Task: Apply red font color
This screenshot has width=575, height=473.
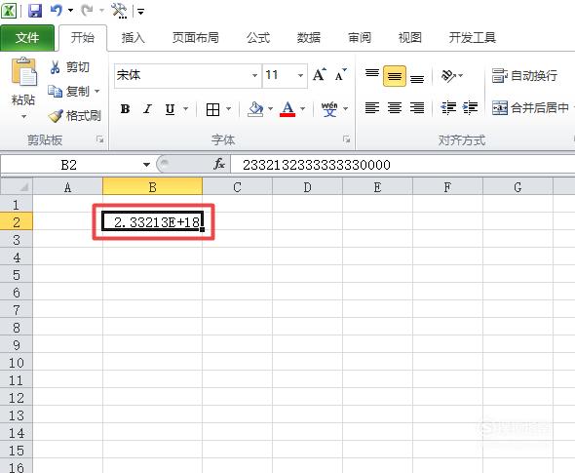Action: pos(287,109)
